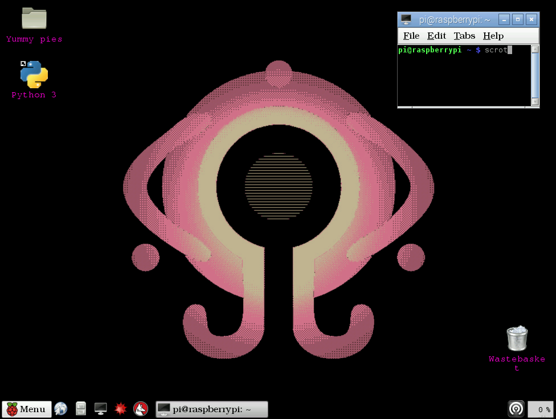This screenshot has width=556, height=419.
Task: Launch the Python 3 desktop shortcut
Action: coord(34,75)
